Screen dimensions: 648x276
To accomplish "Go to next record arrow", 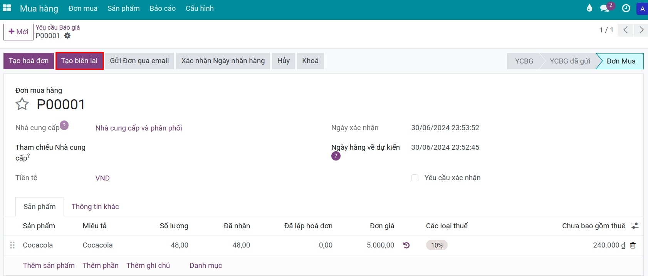I will tap(641, 30).
